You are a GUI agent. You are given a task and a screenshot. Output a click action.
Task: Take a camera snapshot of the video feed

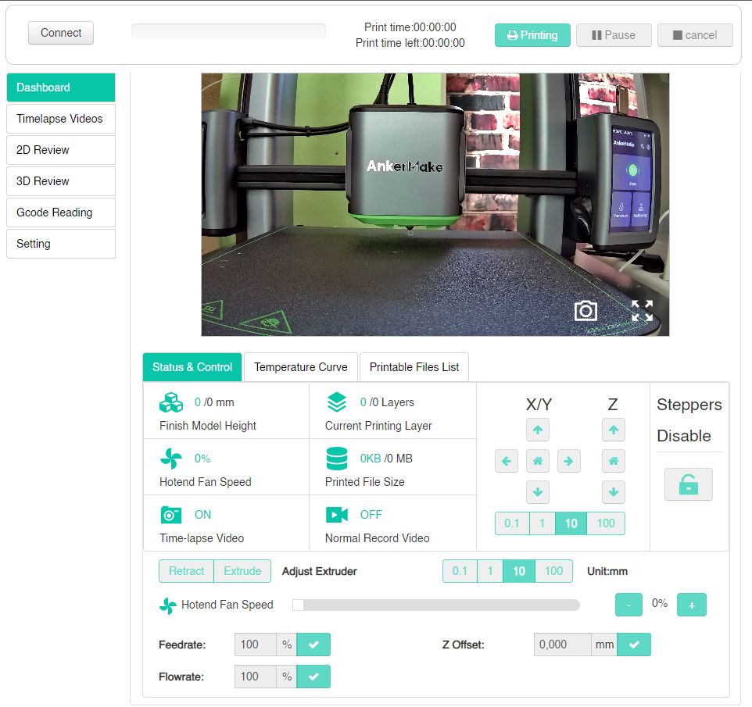pos(585,311)
